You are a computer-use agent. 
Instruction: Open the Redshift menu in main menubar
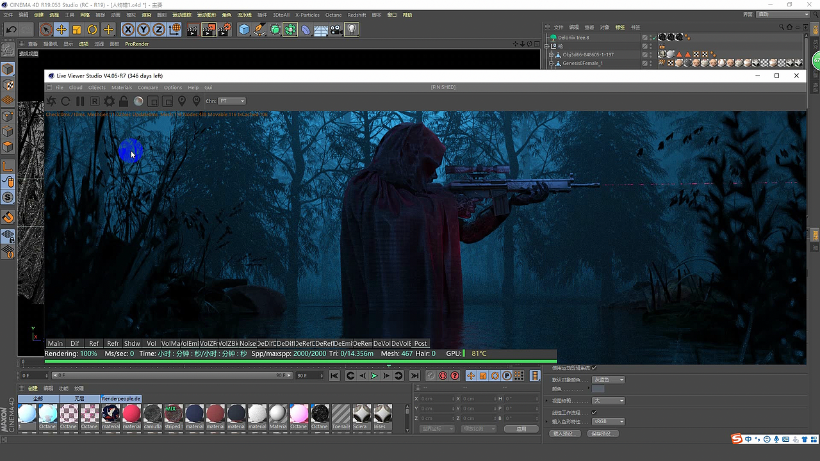(x=357, y=15)
